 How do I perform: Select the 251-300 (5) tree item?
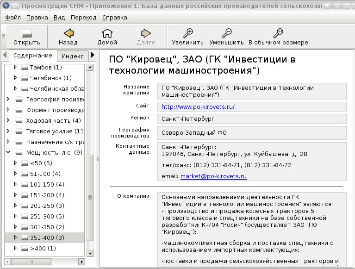tap(47, 217)
